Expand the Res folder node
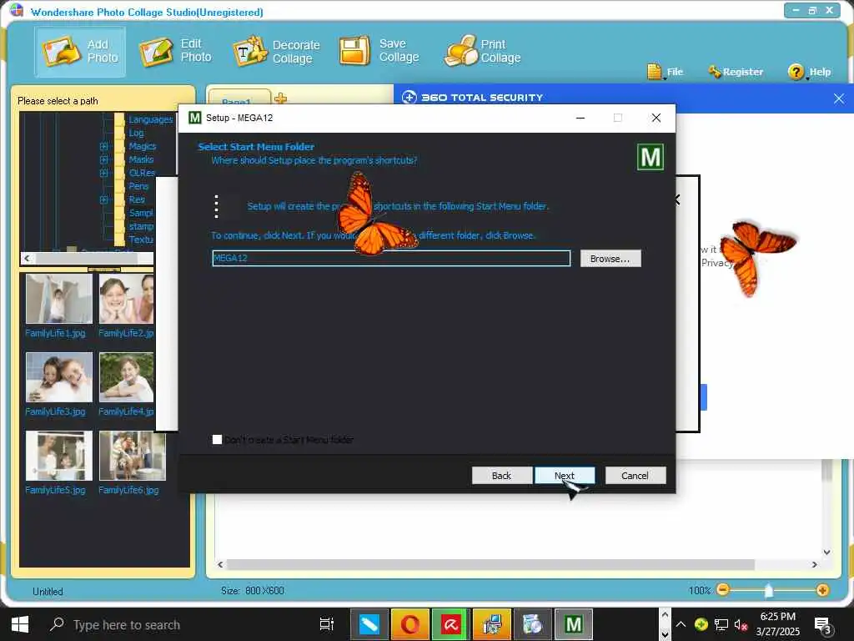The height and width of the screenshot is (641, 854). [103, 199]
